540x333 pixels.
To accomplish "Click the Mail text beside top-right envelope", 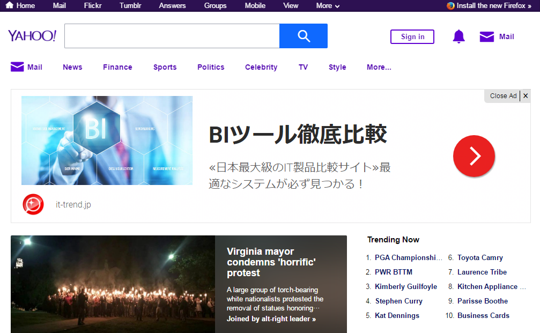I will coord(506,36).
